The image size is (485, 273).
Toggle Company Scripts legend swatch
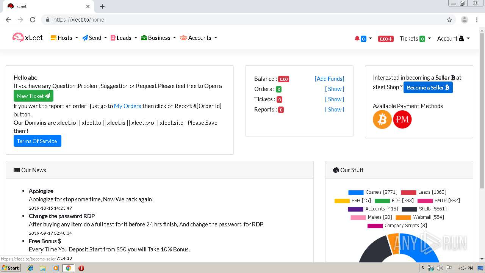[375, 226]
